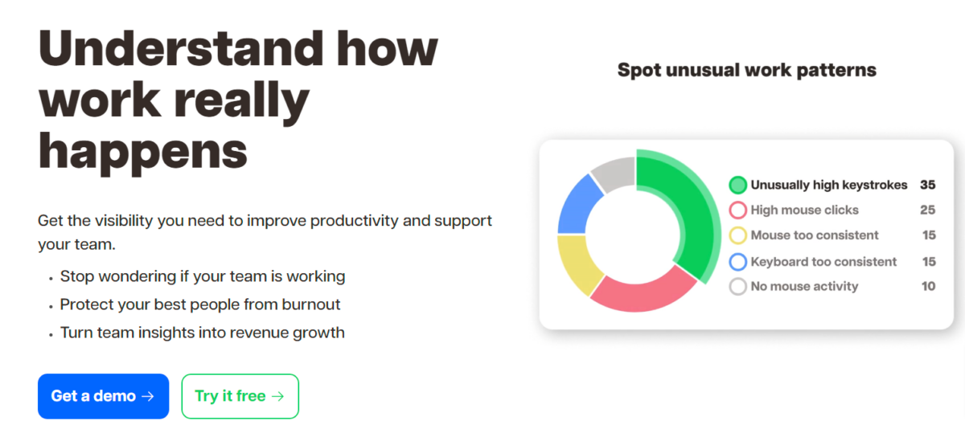Click the No mouse activity legend label

[804, 287]
